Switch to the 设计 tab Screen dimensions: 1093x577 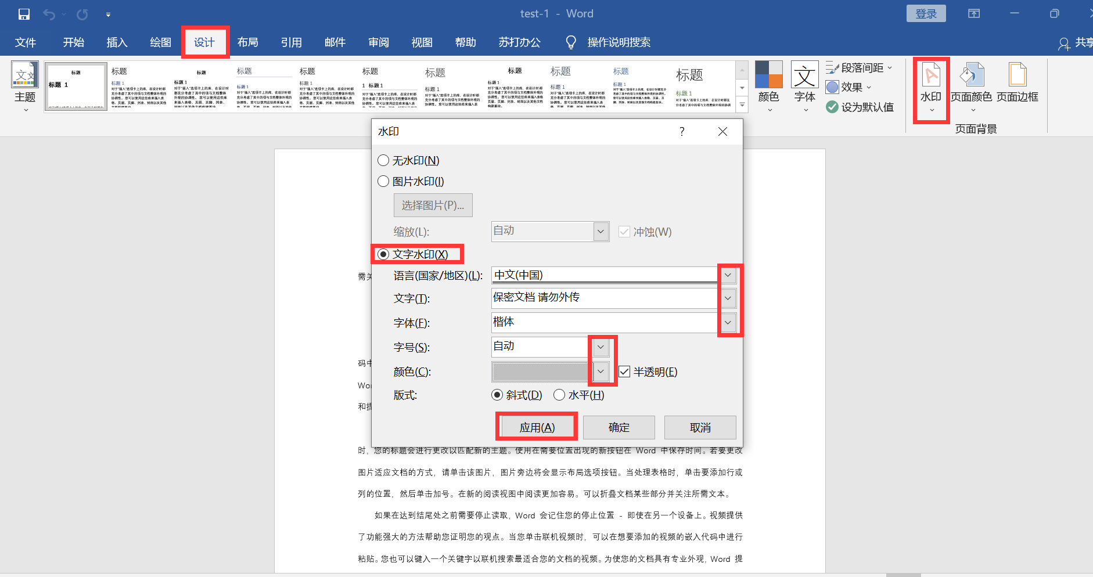coord(204,42)
